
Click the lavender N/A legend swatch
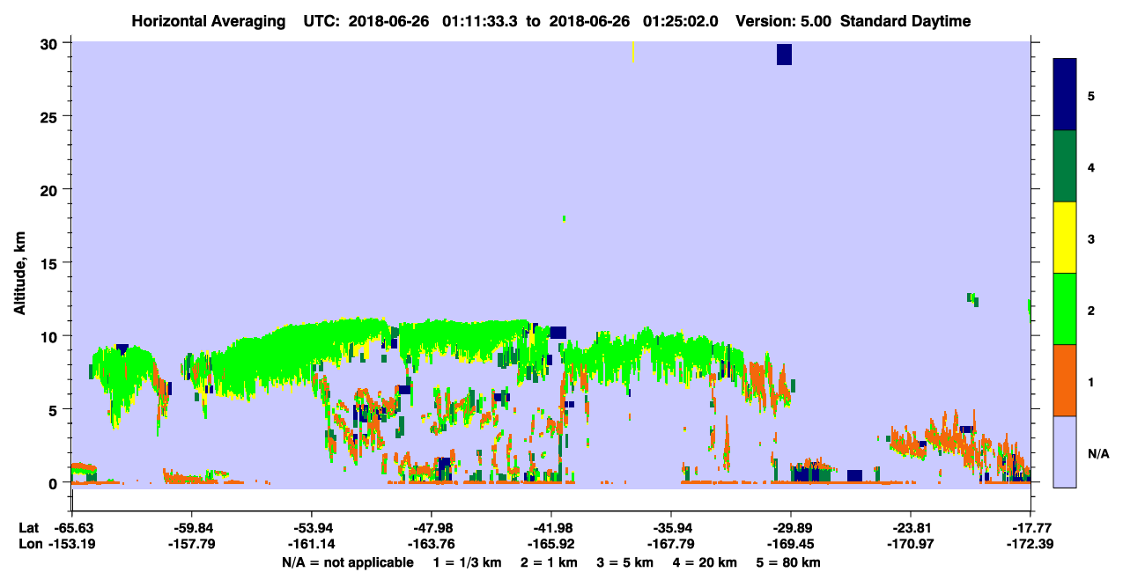1065,451
